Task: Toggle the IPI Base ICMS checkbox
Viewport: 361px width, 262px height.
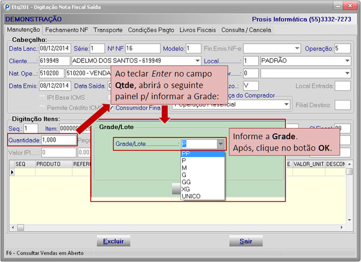Action: tap(42, 98)
